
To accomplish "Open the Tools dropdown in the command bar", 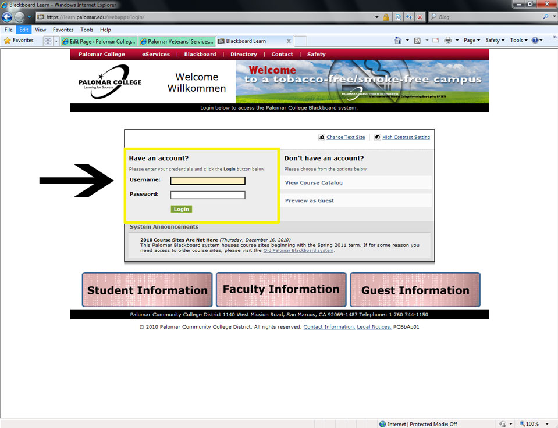I will tap(519, 41).
